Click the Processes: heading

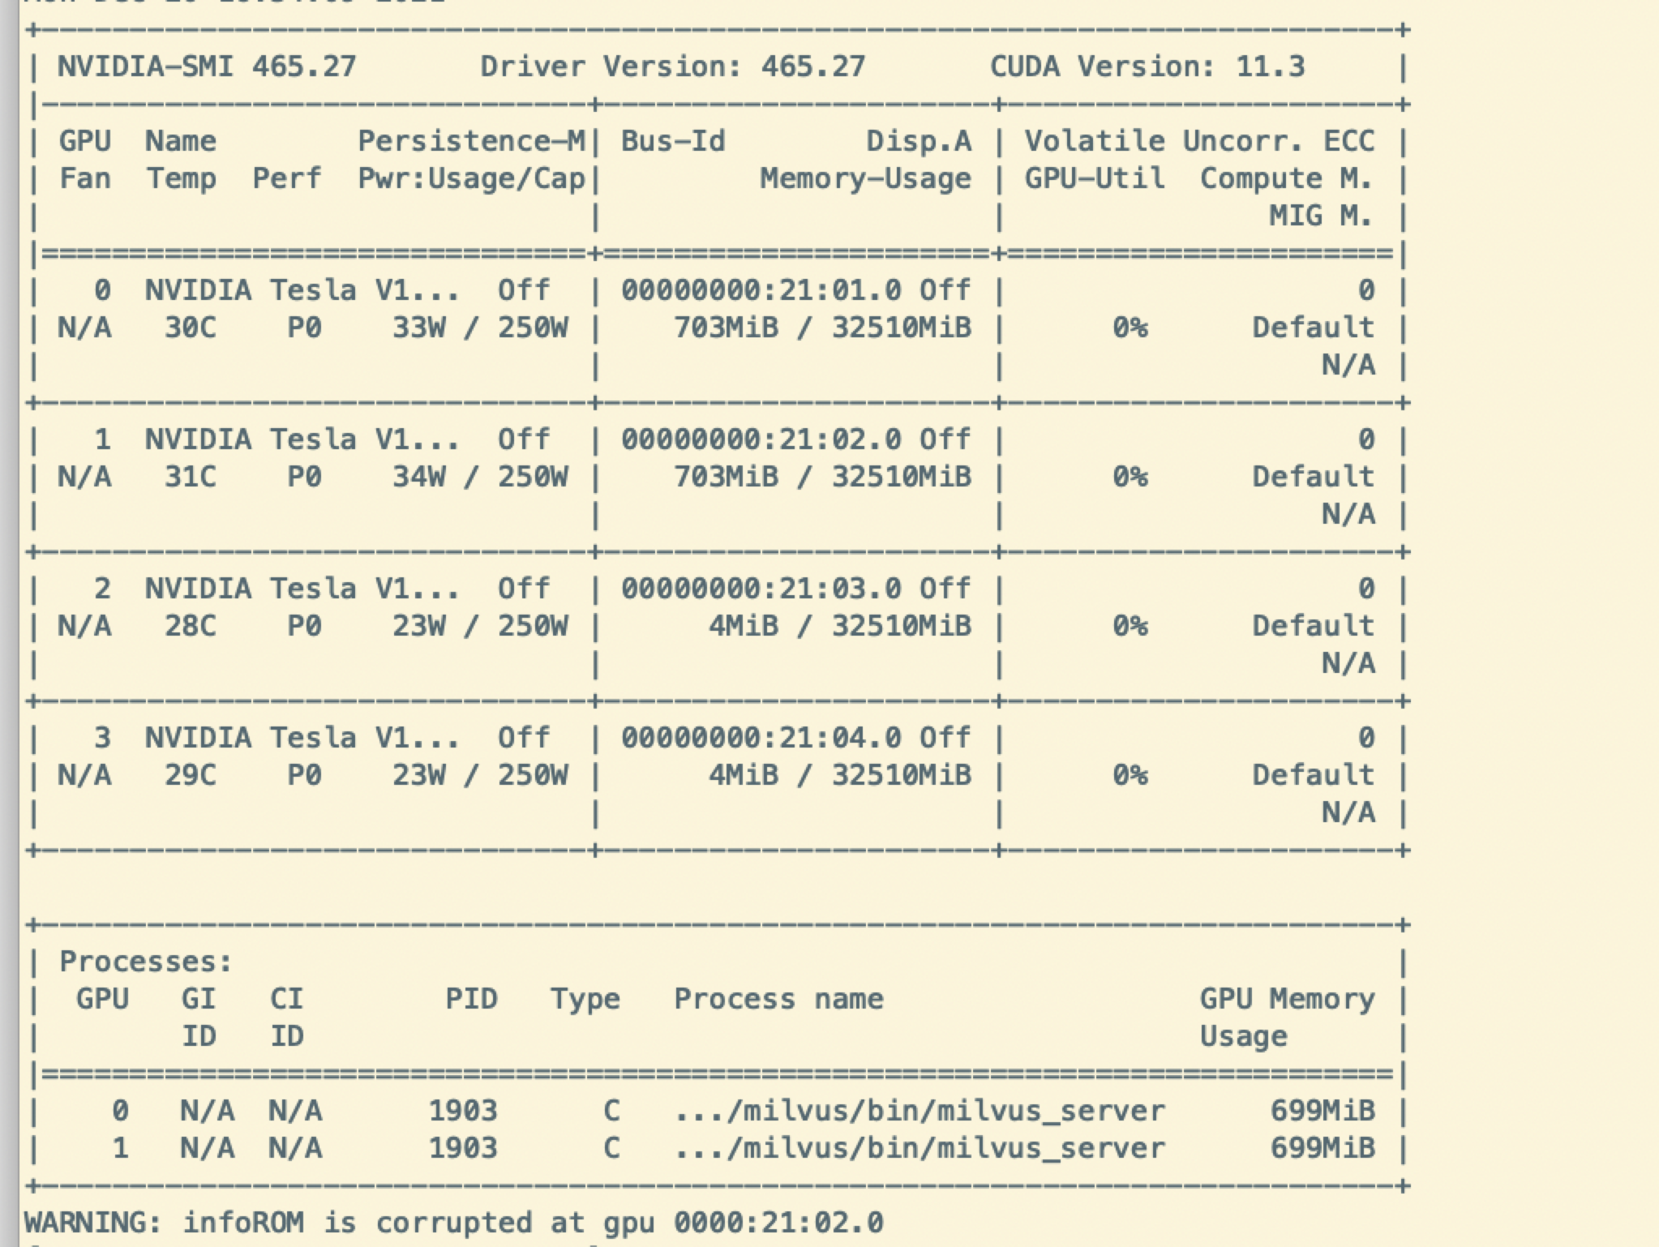[x=146, y=962]
